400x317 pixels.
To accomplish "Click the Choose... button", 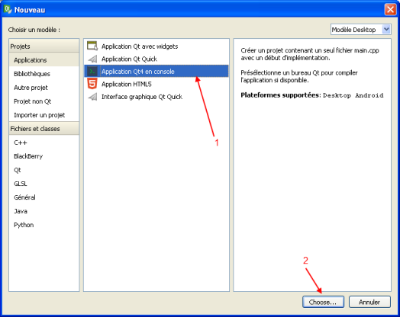I will [x=323, y=302].
